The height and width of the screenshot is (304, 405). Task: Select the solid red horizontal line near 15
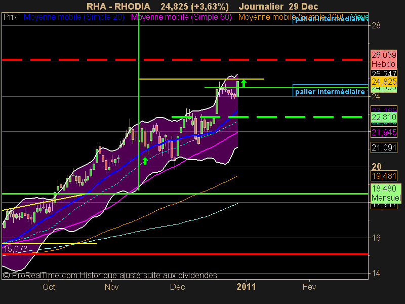185,254
